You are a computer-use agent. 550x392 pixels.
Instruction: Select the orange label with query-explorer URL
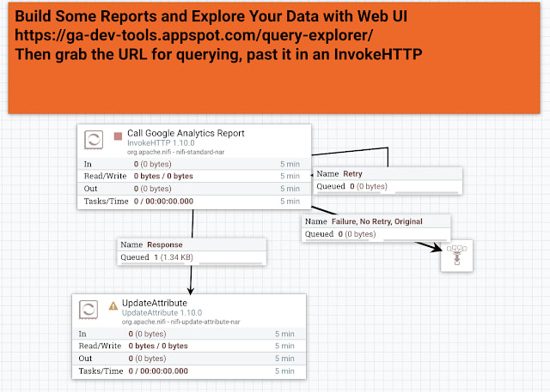coord(274,57)
